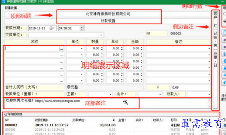The image size is (226, 135).
Task: Expand the first row 备注 dropdown
Action: 209,49
